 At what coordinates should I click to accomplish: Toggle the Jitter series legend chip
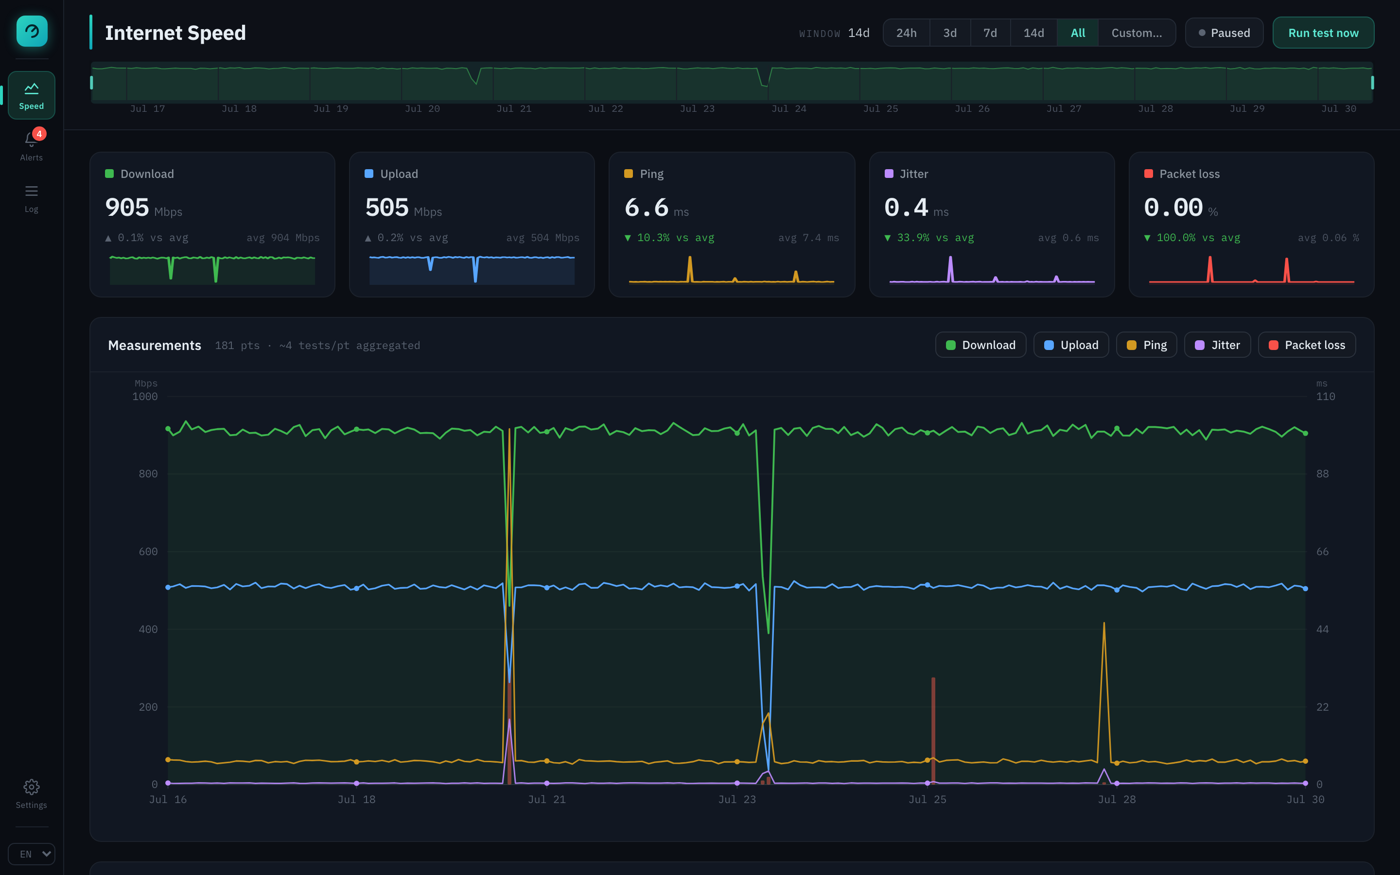pos(1217,345)
